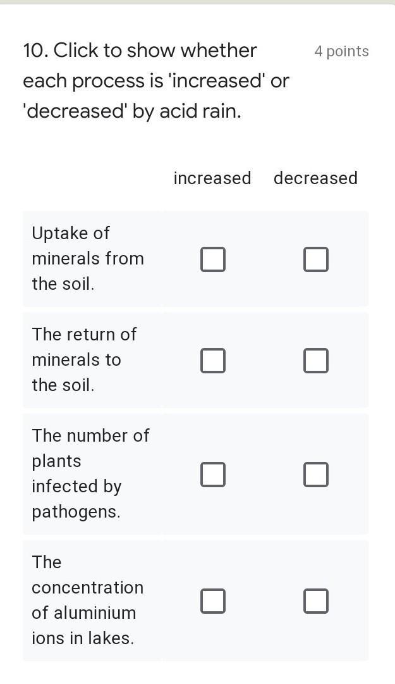Click the 'Uptake of minerals from the soil' label
Image resolution: width=395 pixels, height=684 pixels.
(x=88, y=258)
